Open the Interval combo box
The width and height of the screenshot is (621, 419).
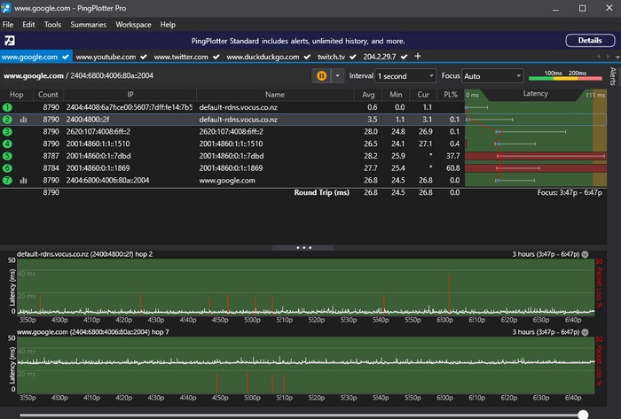coord(405,76)
